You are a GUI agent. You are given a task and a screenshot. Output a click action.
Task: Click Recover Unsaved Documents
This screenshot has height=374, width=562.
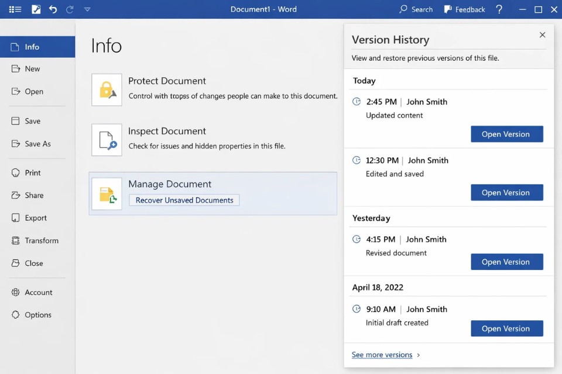[x=184, y=200]
